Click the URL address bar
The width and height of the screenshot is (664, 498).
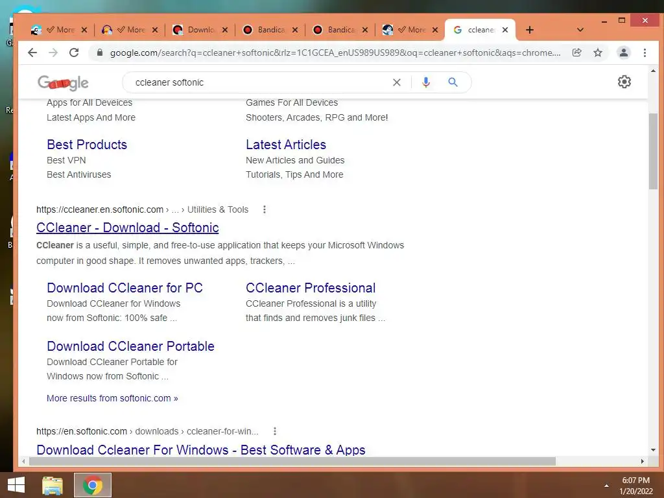coord(335,53)
